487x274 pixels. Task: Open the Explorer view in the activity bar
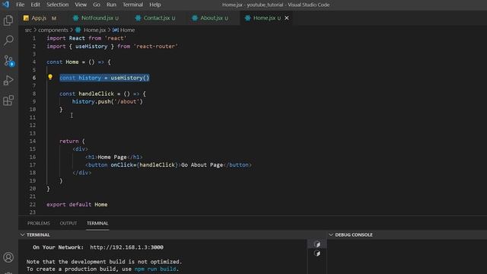[x=8, y=21]
